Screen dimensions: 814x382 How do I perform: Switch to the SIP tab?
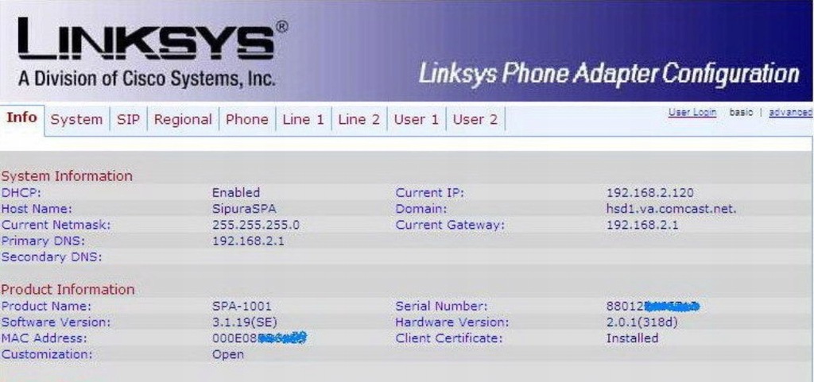click(x=128, y=120)
